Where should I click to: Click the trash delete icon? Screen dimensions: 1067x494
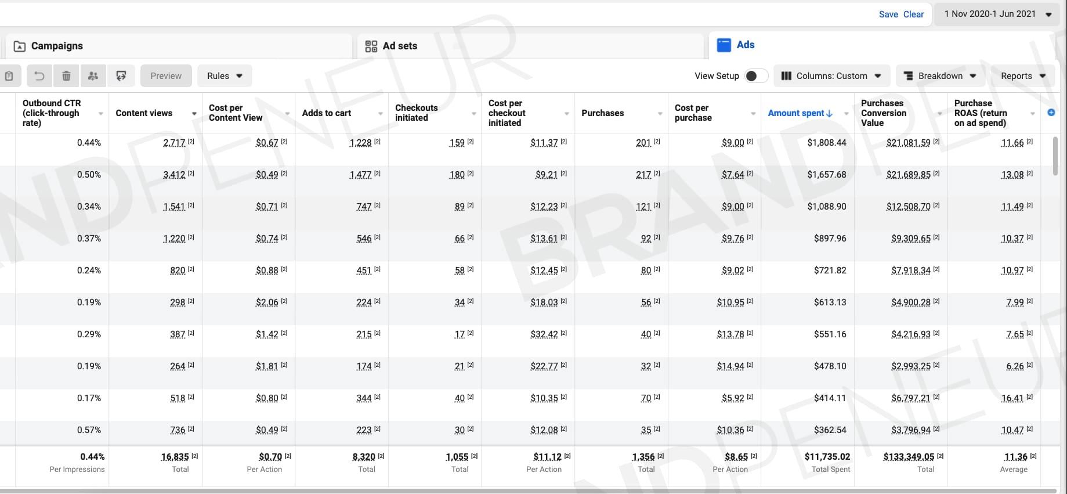coord(66,76)
